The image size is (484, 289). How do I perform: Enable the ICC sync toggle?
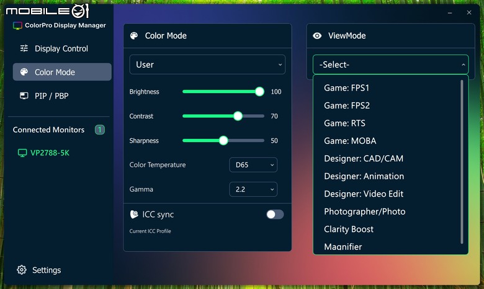point(275,215)
